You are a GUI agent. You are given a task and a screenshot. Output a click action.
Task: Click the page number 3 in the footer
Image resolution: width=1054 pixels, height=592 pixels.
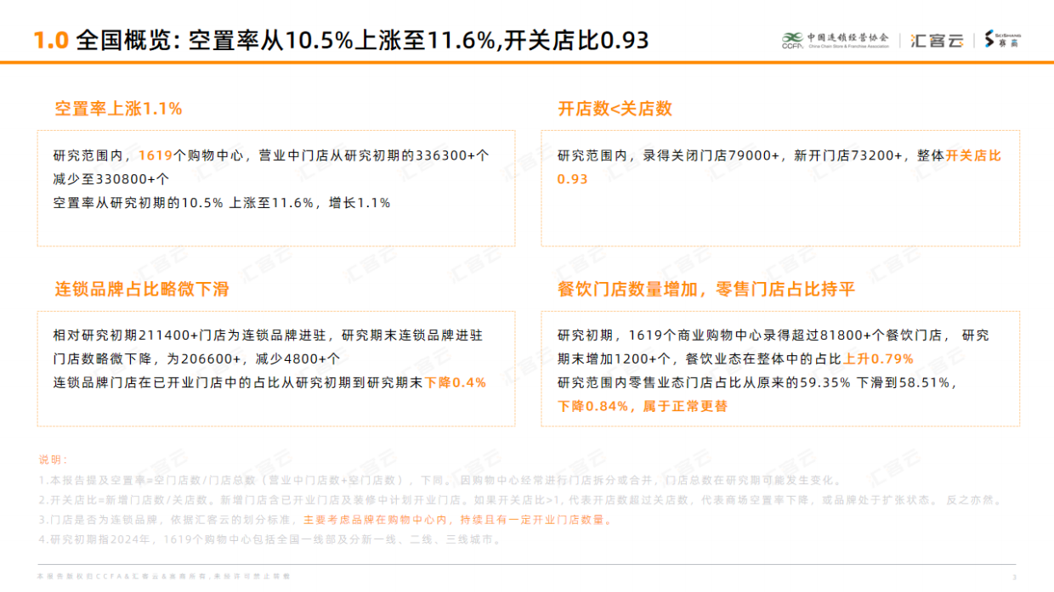coord(1015,577)
